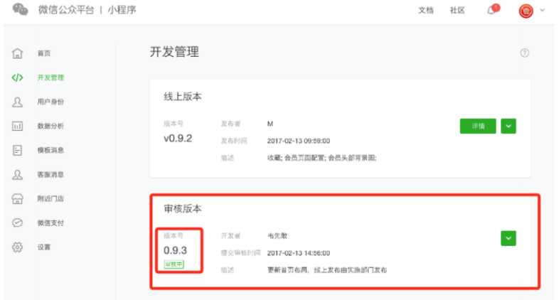Open the home page house icon

pyautogui.click(x=17, y=53)
